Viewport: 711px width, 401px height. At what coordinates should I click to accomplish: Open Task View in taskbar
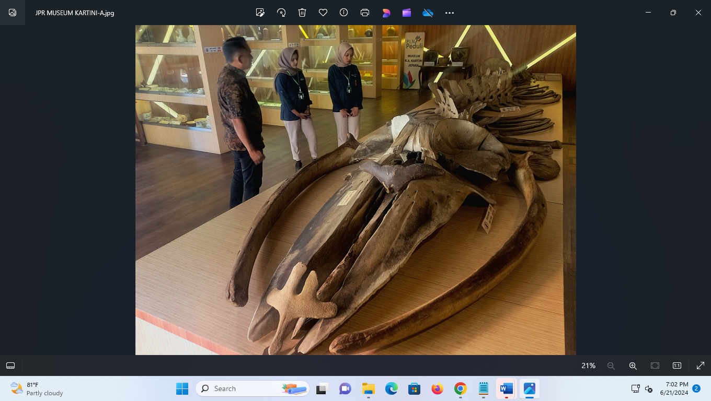[322, 388]
